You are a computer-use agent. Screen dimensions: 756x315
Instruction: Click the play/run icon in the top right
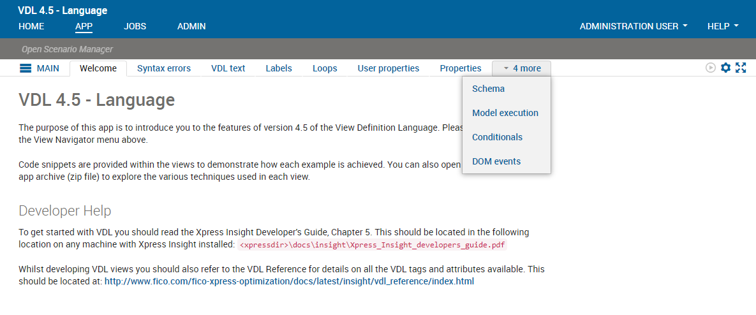pyautogui.click(x=711, y=68)
